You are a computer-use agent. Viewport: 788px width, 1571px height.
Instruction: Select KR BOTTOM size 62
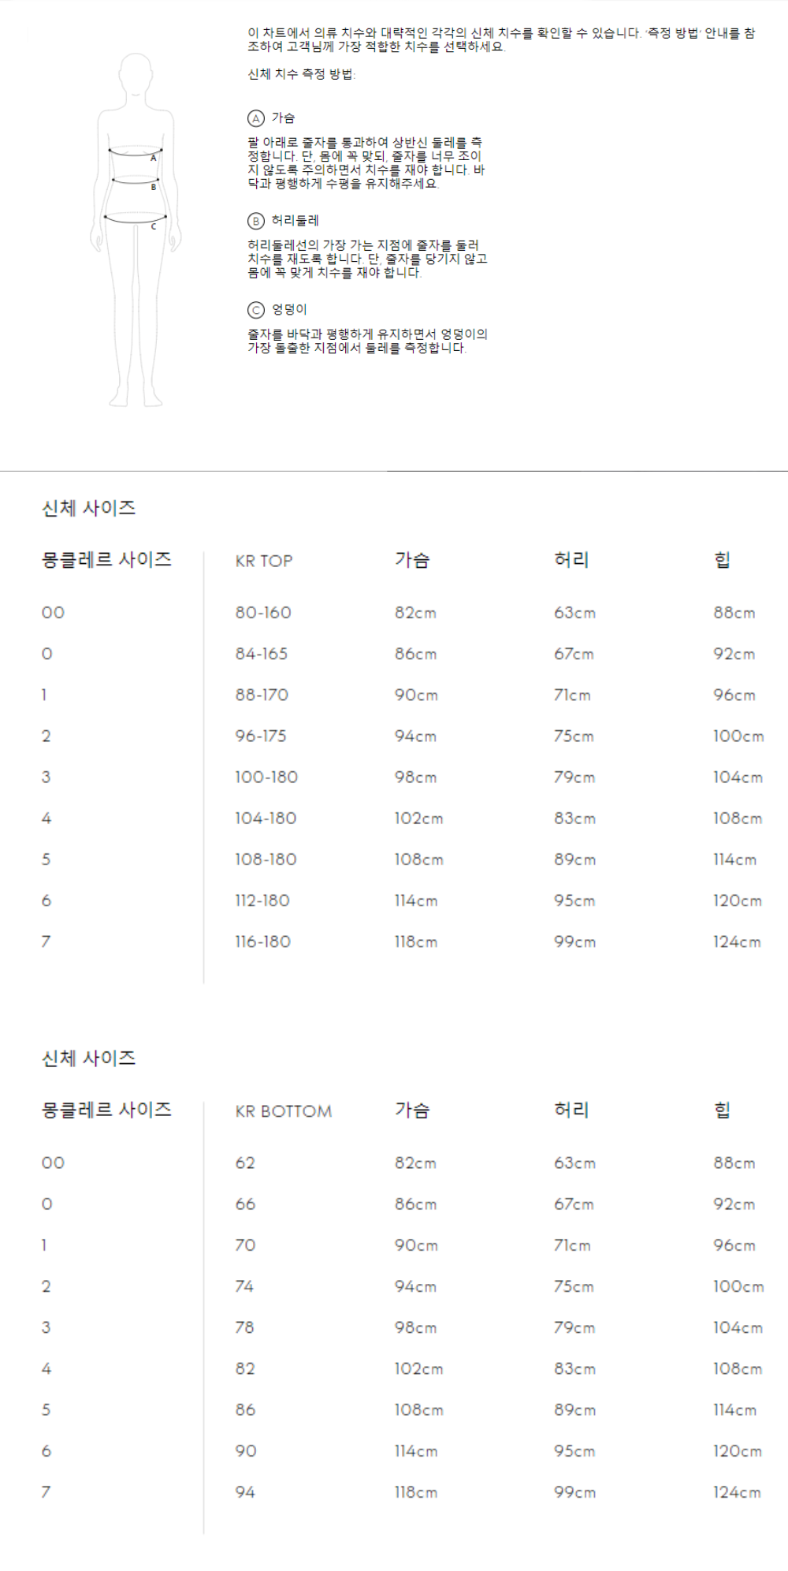[245, 1162]
